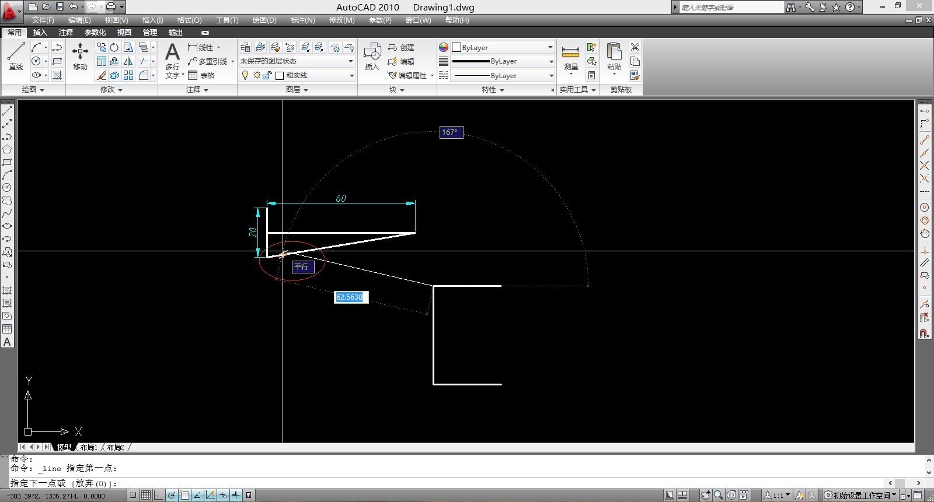Image resolution: width=934 pixels, height=502 pixels.
Task: Switch to the Annotate (注释) ribbon tab
Action: click(x=66, y=33)
